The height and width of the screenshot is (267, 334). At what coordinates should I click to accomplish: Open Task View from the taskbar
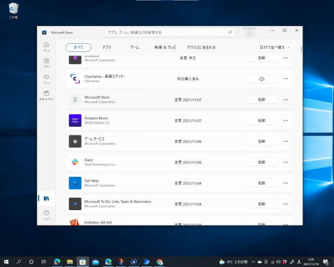tap(44, 261)
